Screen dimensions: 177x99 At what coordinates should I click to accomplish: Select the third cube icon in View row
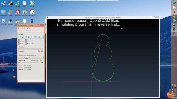click(26, 37)
